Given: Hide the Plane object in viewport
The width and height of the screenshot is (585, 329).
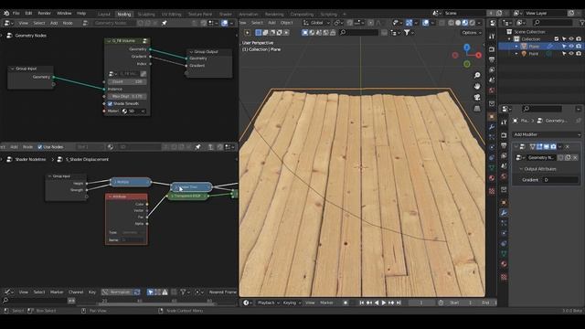Looking at the screenshot, I should 571,47.
